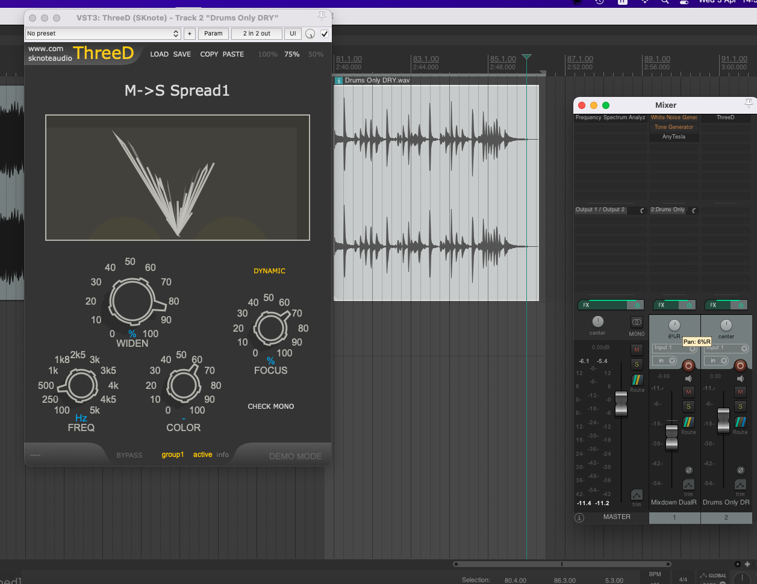Click the wet/dry mix knob in plugin header
The width and height of the screenshot is (757, 584).
pyautogui.click(x=310, y=34)
